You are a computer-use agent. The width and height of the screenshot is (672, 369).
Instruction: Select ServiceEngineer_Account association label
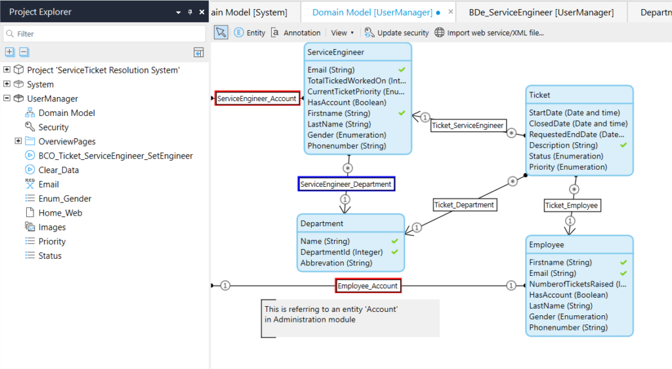257,98
